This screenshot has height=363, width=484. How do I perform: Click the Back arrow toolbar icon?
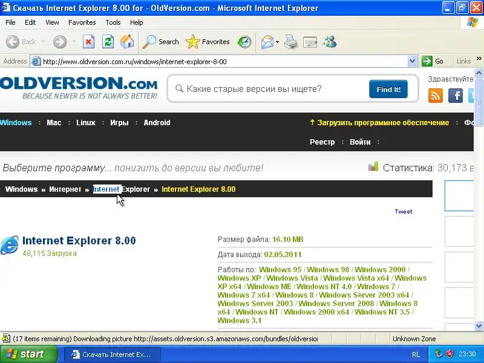pyautogui.click(x=13, y=42)
